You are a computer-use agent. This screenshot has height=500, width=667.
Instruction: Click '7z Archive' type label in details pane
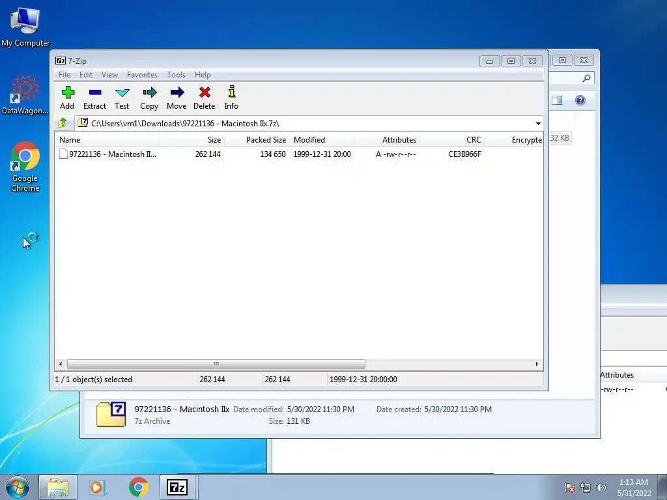(152, 421)
